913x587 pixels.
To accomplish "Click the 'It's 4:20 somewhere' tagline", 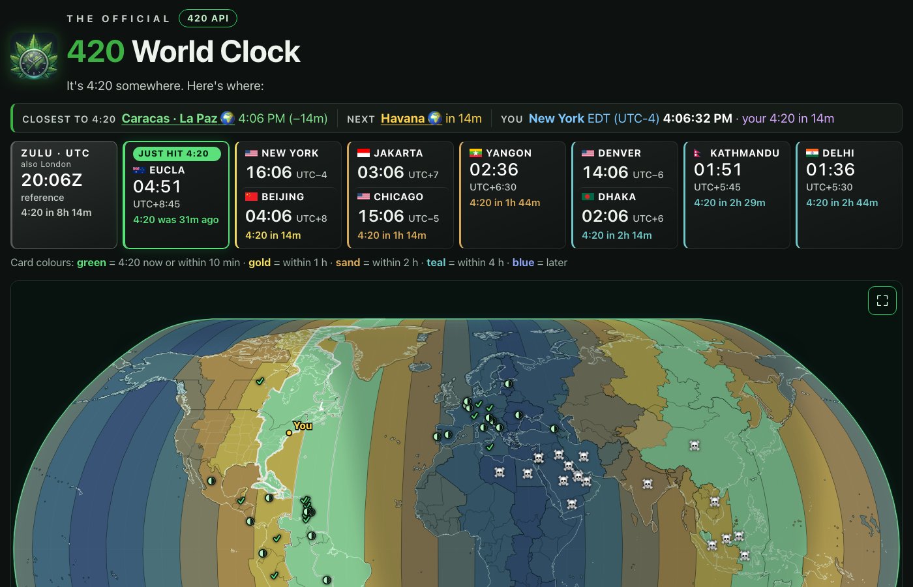I will (165, 86).
